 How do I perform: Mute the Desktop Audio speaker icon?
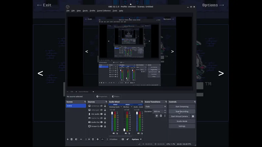click(x=114, y=133)
